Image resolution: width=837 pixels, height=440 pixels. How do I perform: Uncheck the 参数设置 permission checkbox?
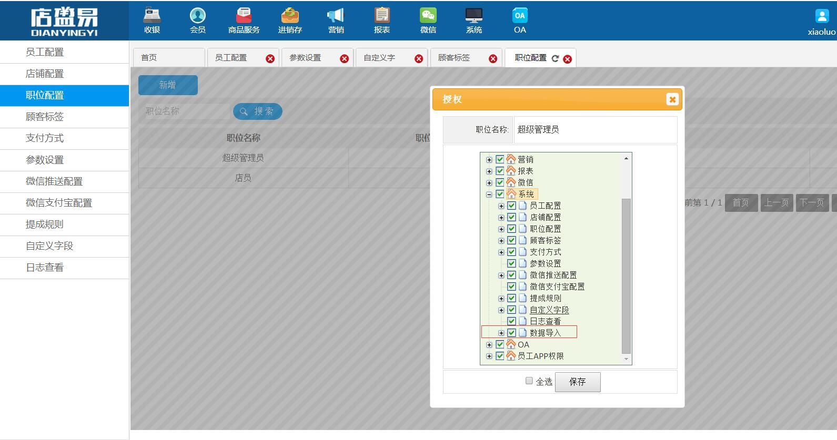tap(511, 263)
